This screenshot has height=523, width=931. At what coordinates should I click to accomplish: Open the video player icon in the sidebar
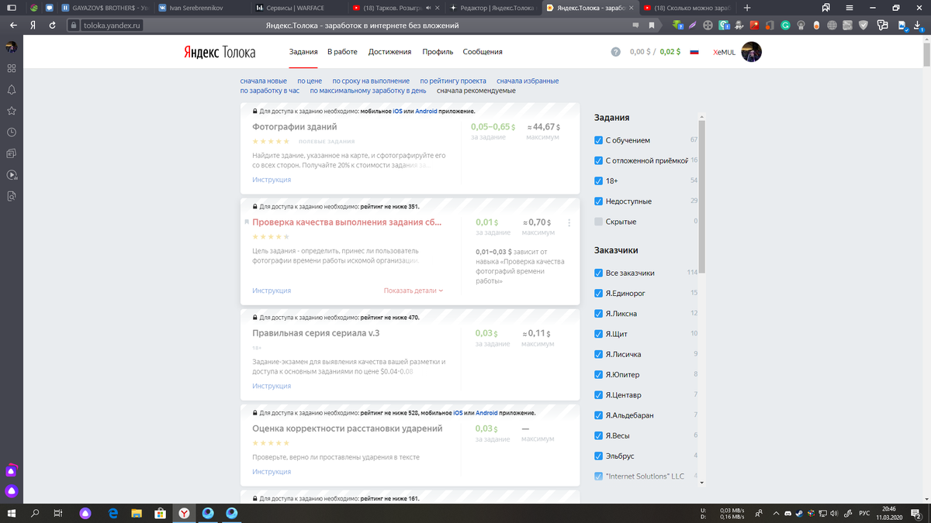(x=12, y=175)
